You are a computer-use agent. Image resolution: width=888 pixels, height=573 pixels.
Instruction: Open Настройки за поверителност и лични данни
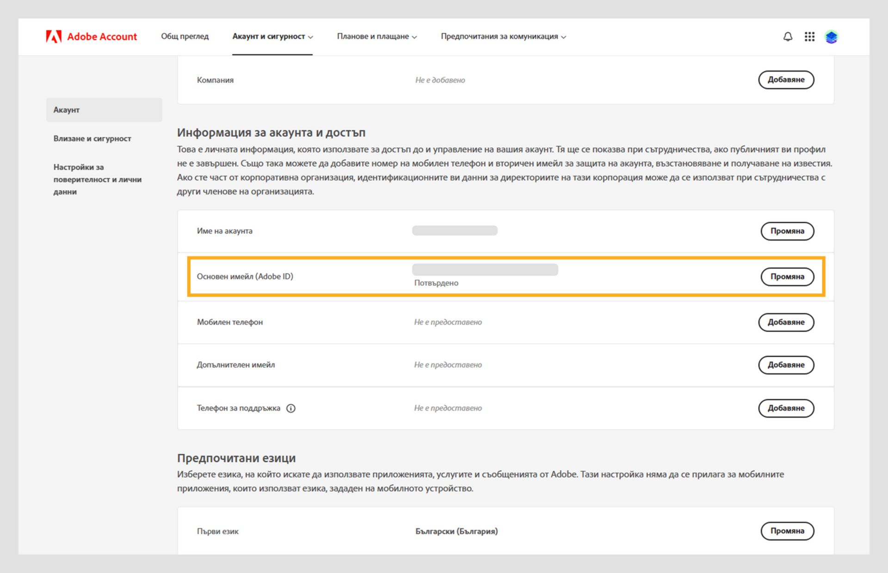click(98, 179)
